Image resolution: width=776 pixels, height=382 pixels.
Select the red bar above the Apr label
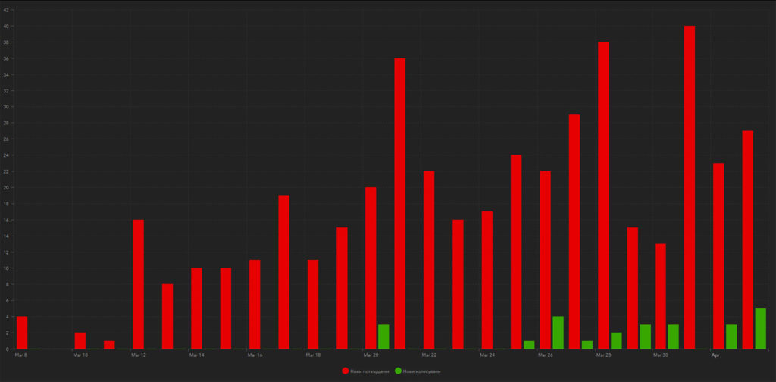718,256
